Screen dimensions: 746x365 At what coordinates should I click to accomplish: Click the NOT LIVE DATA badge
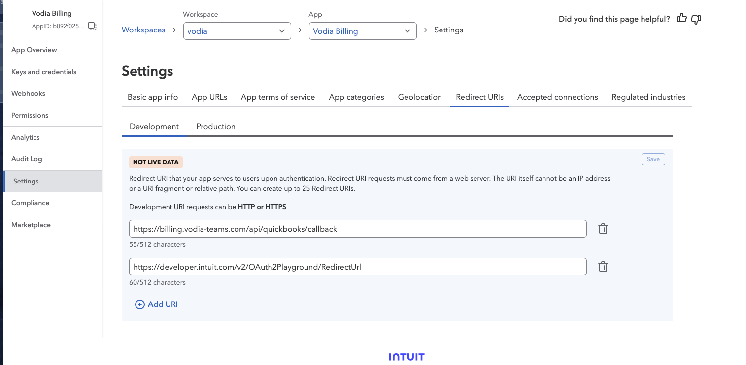pos(156,162)
